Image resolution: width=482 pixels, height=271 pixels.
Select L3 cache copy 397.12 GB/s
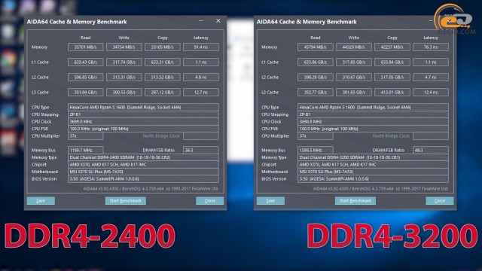click(x=163, y=92)
